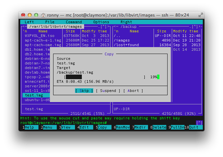Screen dimensions: 223x157
Task: Open left panel history list [^]
Action: pos(103,26)
